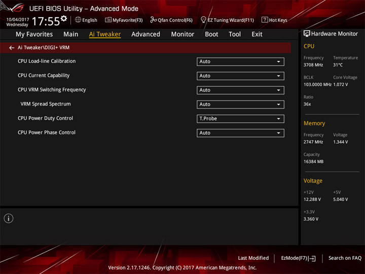Open MyFavorite(F3) list icon
Viewport: 365px width, 274px height.
click(x=108, y=20)
